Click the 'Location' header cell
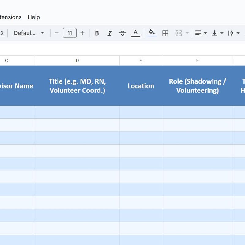The image size is (245, 245). [141, 86]
